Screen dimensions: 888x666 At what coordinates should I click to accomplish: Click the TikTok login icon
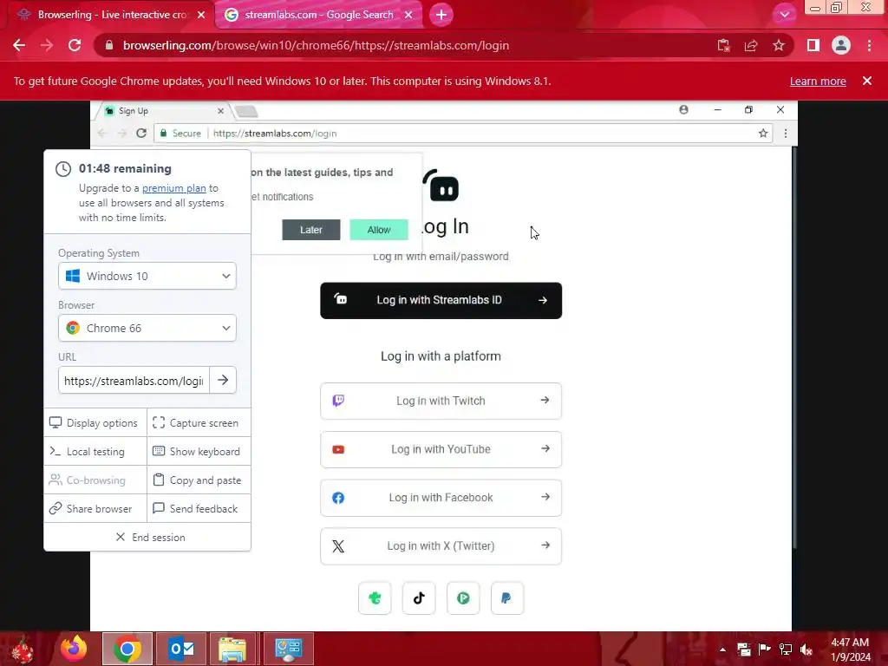point(419,598)
